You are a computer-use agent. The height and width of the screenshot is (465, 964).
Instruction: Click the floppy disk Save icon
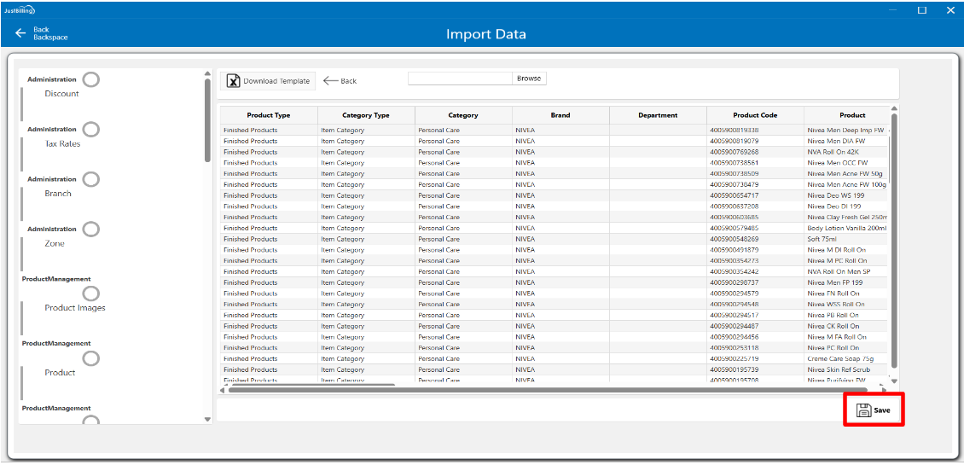tap(862, 410)
